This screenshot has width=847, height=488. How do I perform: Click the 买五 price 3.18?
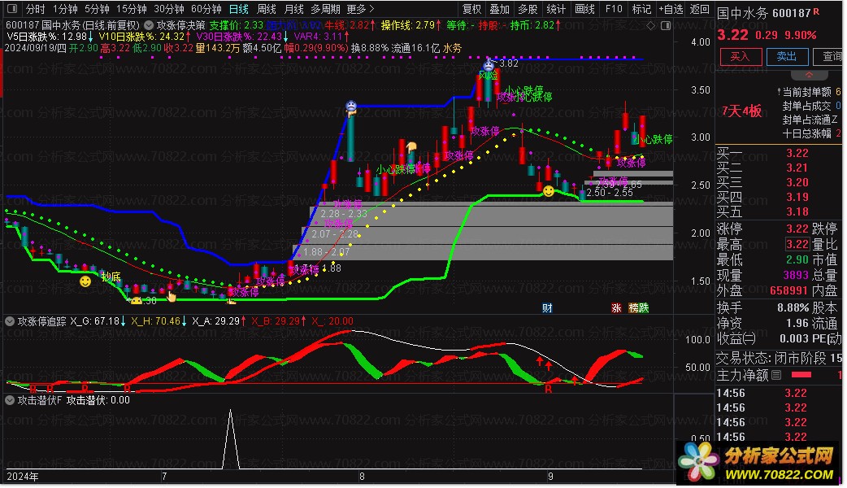pos(797,211)
